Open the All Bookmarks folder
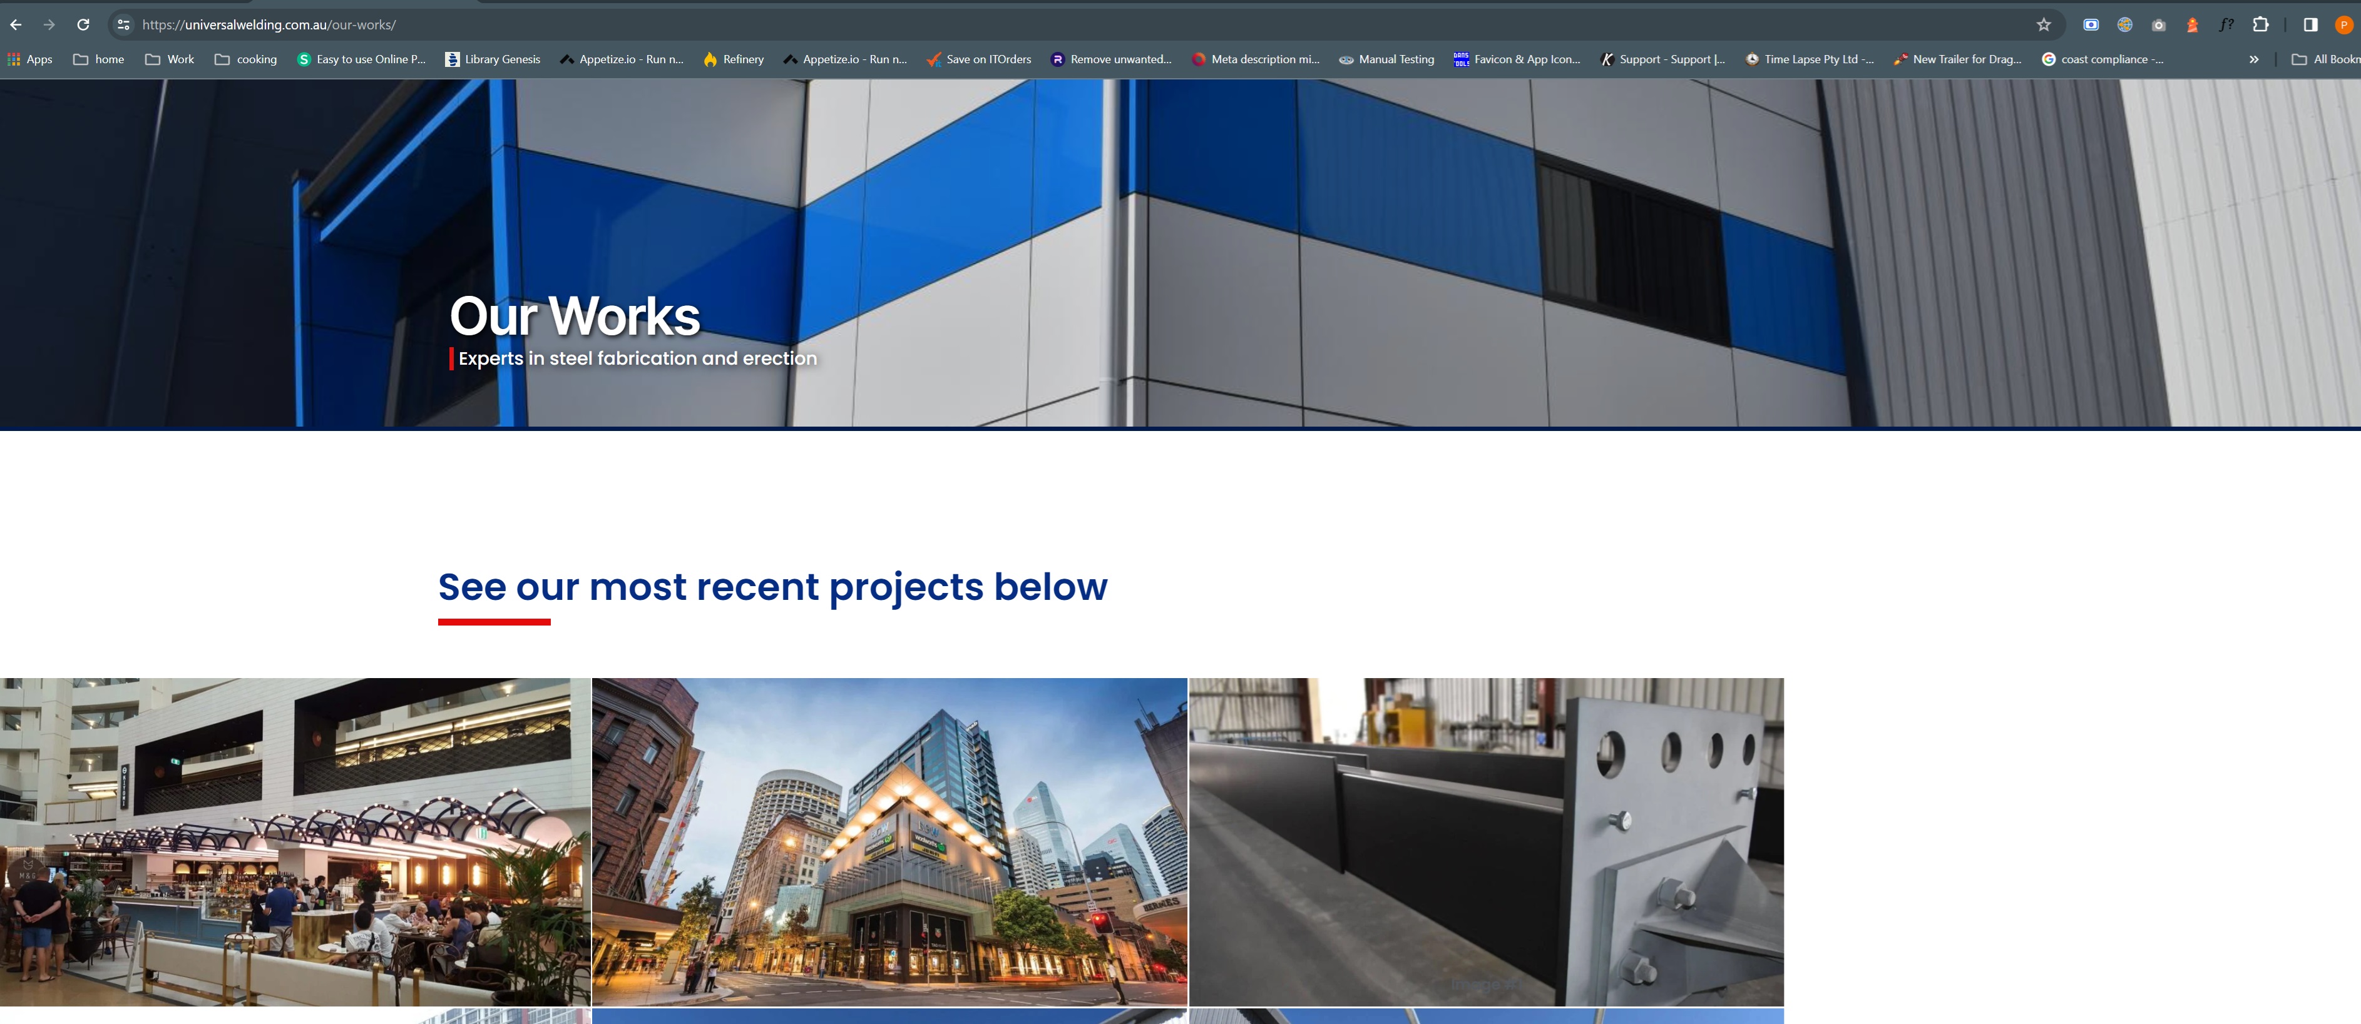The width and height of the screenshot is (2361, 1024). coord(2325,59)
